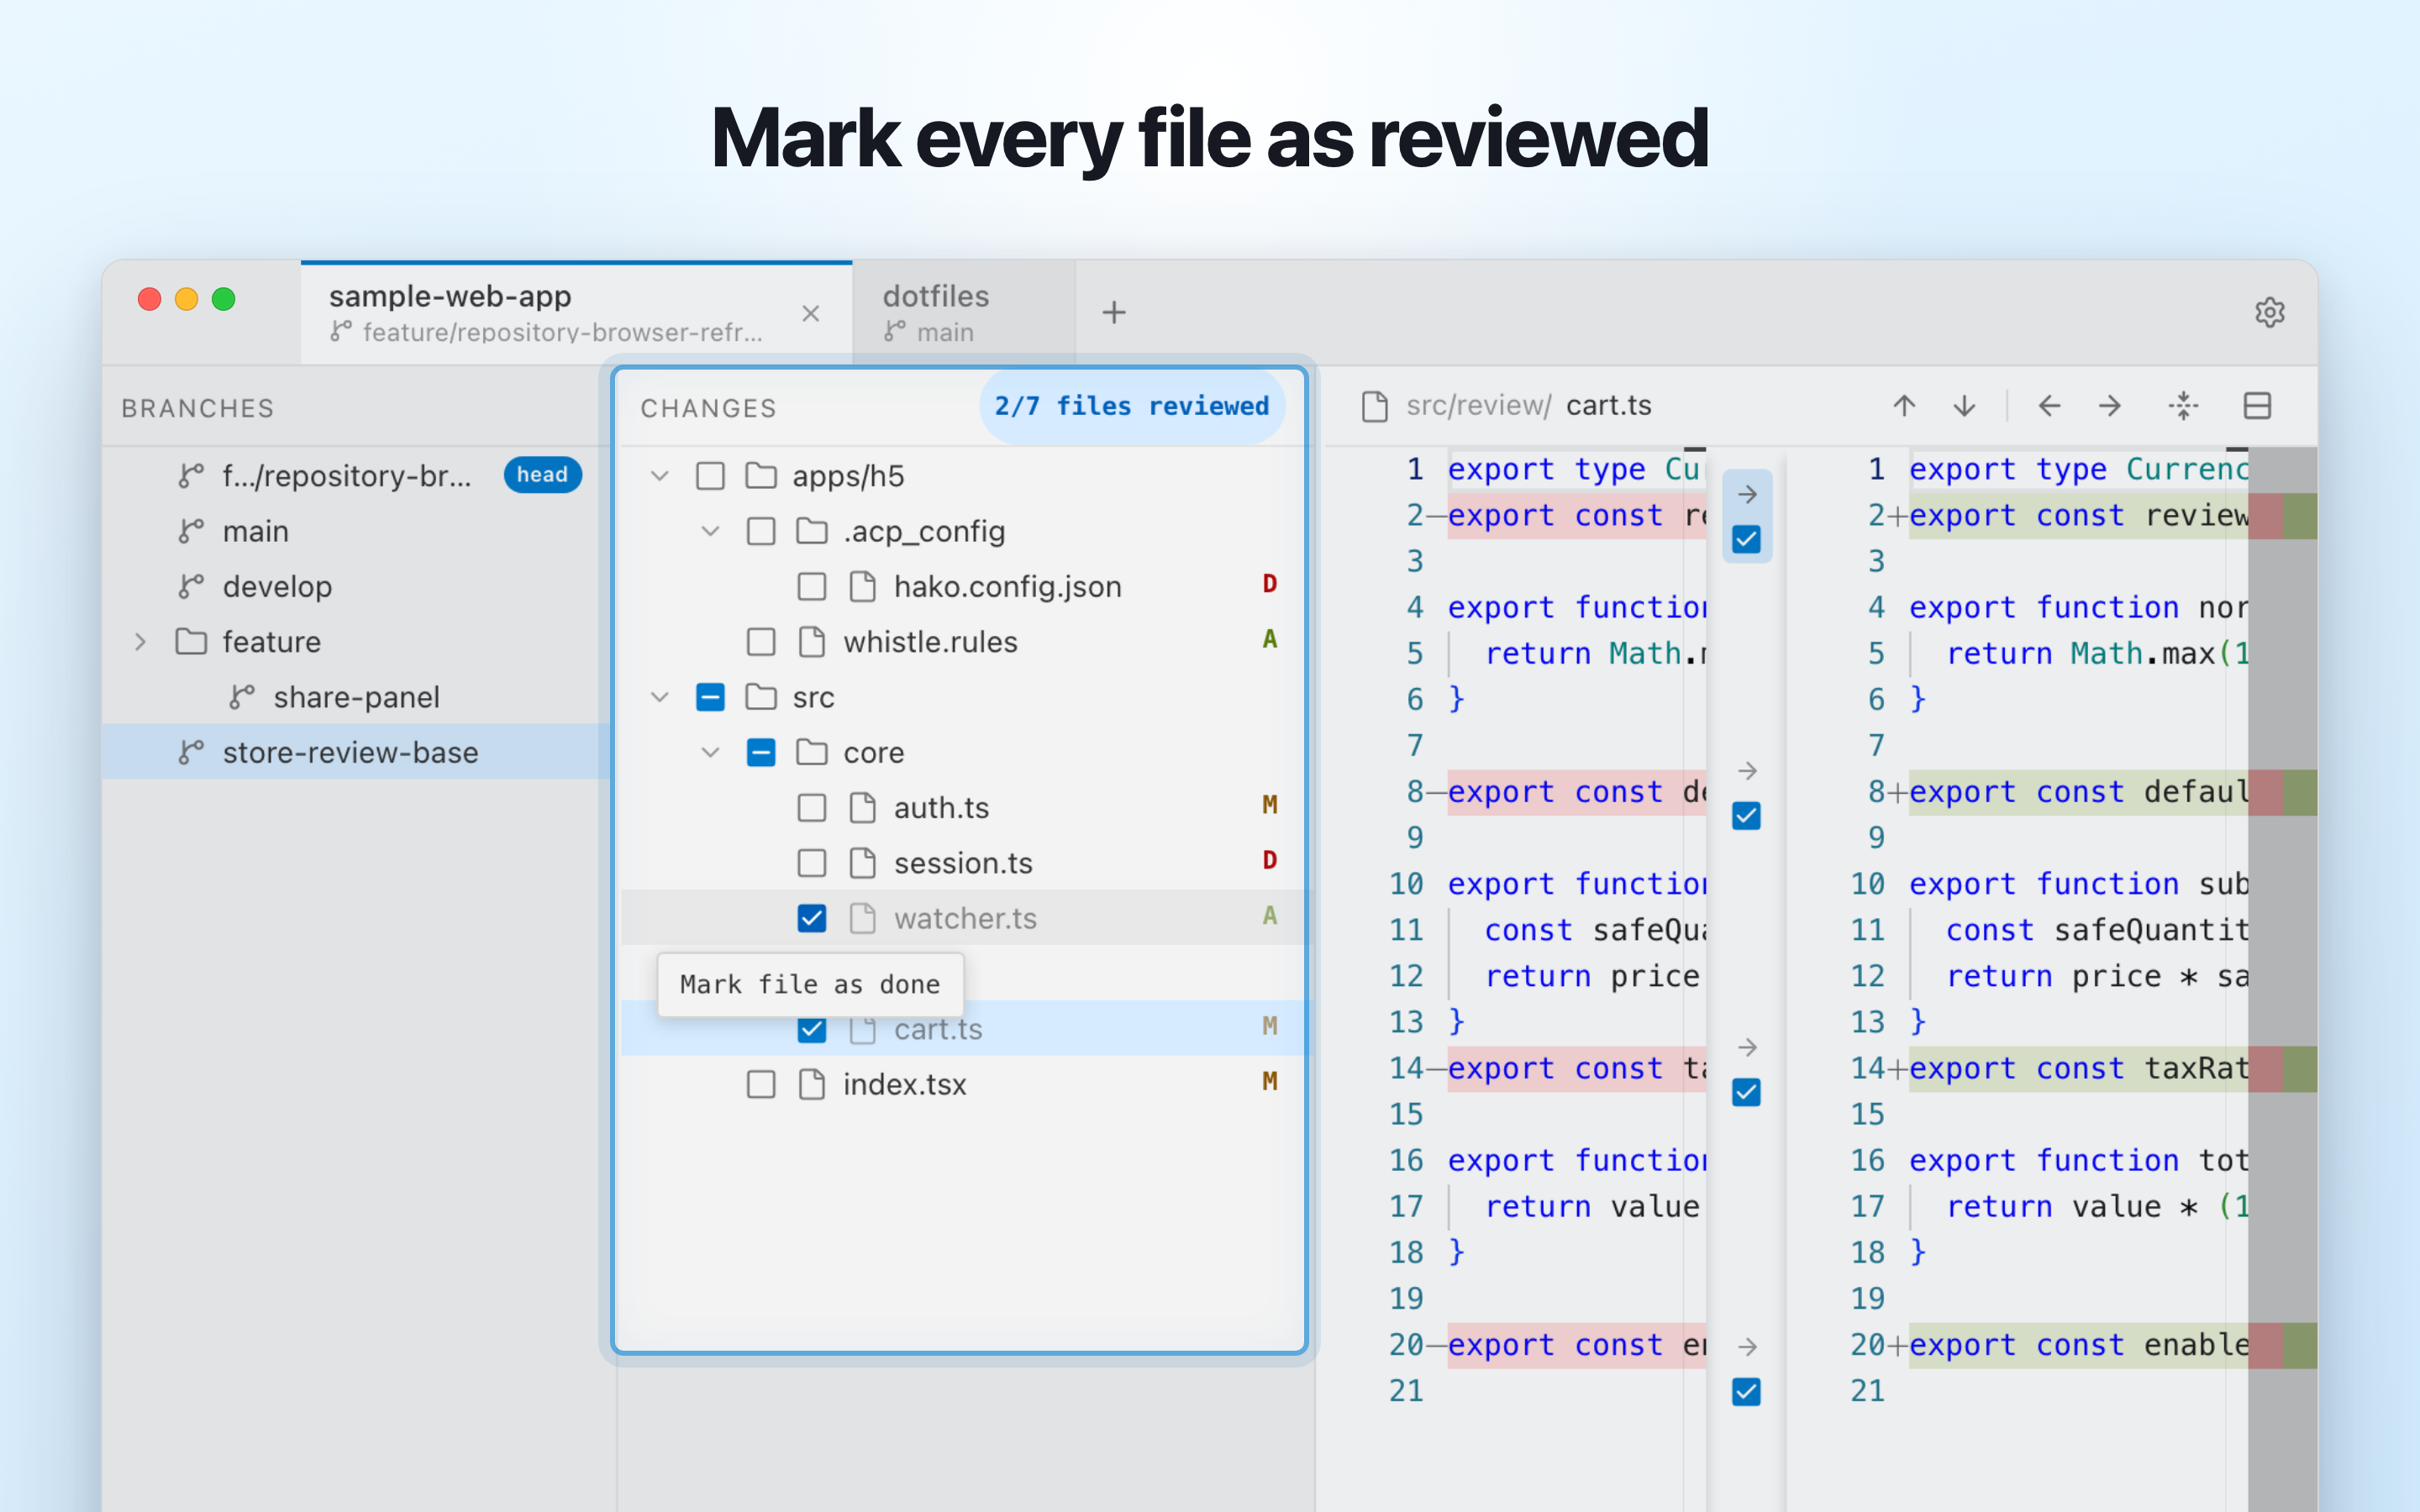Add a new repository tab with plus
This screenshot has width=2420, height=1512.
pos(1114,312)
